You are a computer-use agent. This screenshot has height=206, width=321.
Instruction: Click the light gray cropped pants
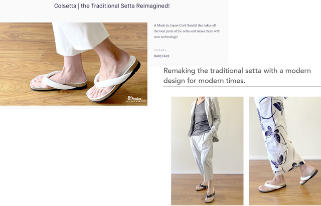click(202, 156)
